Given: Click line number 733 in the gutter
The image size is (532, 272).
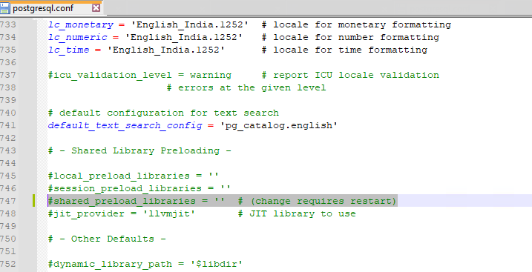Looking at the screenshot, I should pyautogui.click(x=8, y=24).
